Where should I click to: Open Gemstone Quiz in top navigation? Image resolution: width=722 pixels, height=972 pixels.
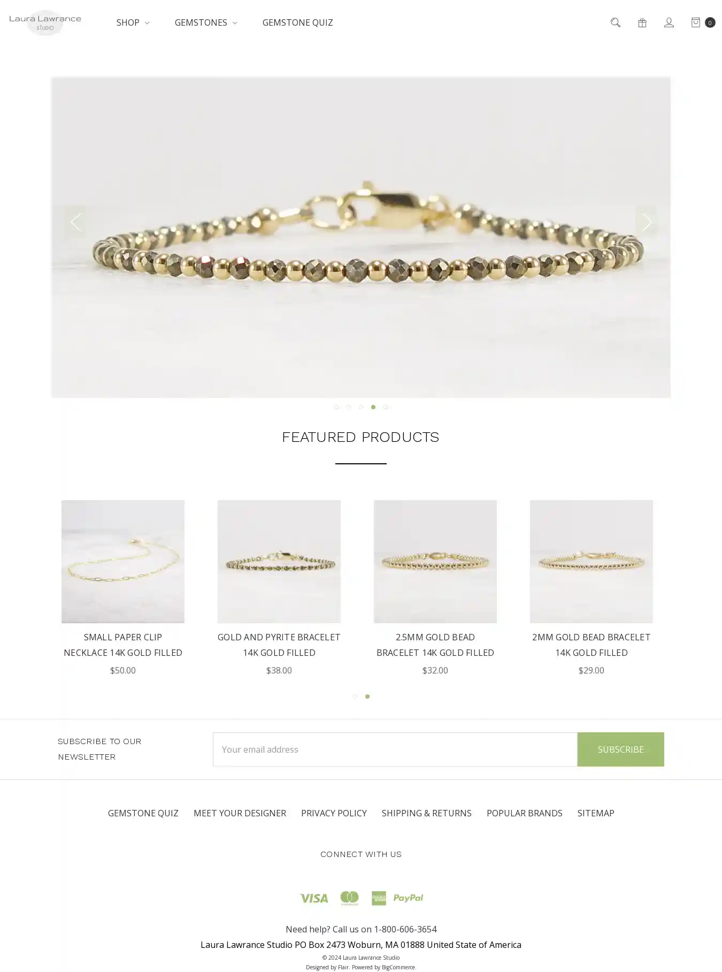coord(297,22)
